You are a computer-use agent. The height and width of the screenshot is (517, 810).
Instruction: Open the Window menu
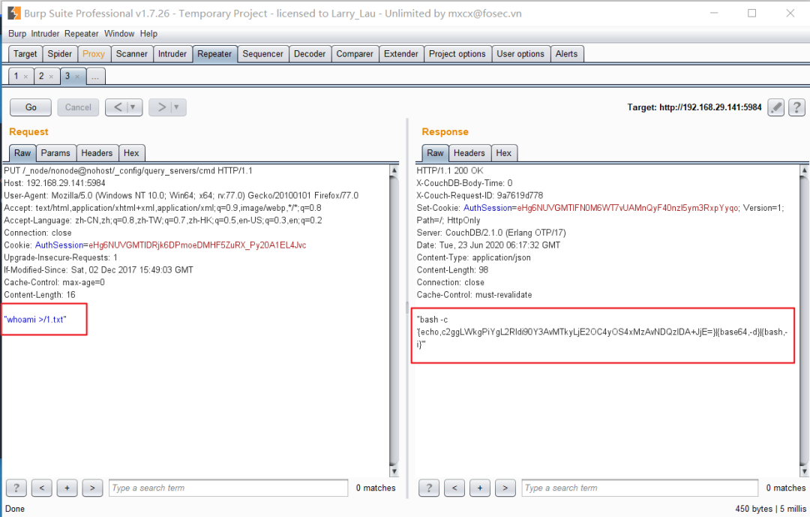point(119,34)
